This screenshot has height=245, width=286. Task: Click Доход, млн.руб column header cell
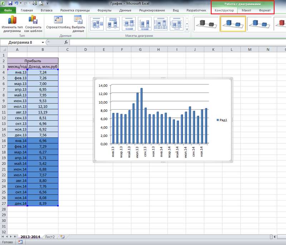43,67
